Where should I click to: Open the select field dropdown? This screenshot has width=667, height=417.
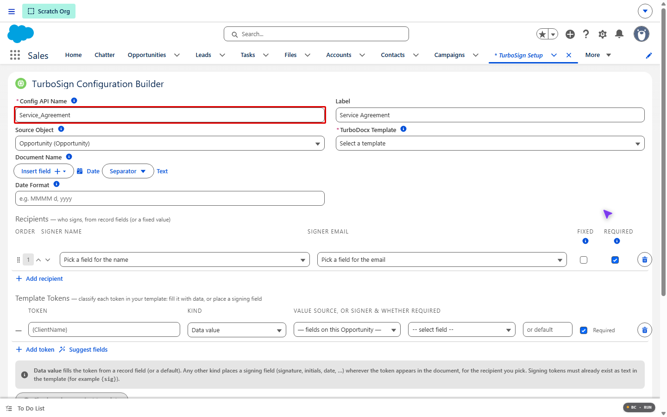pos(462,329)
